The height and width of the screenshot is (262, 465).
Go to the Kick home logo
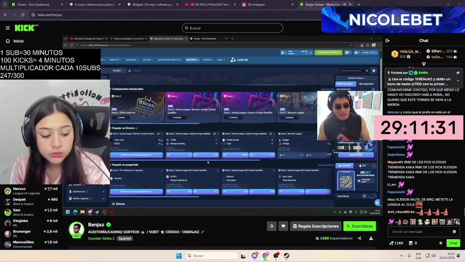pyautogui.click(x=27, y=28)
